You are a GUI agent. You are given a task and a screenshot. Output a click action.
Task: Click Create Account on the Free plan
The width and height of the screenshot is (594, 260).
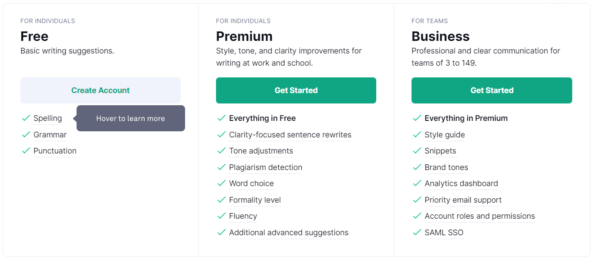[x=100, y=90]
